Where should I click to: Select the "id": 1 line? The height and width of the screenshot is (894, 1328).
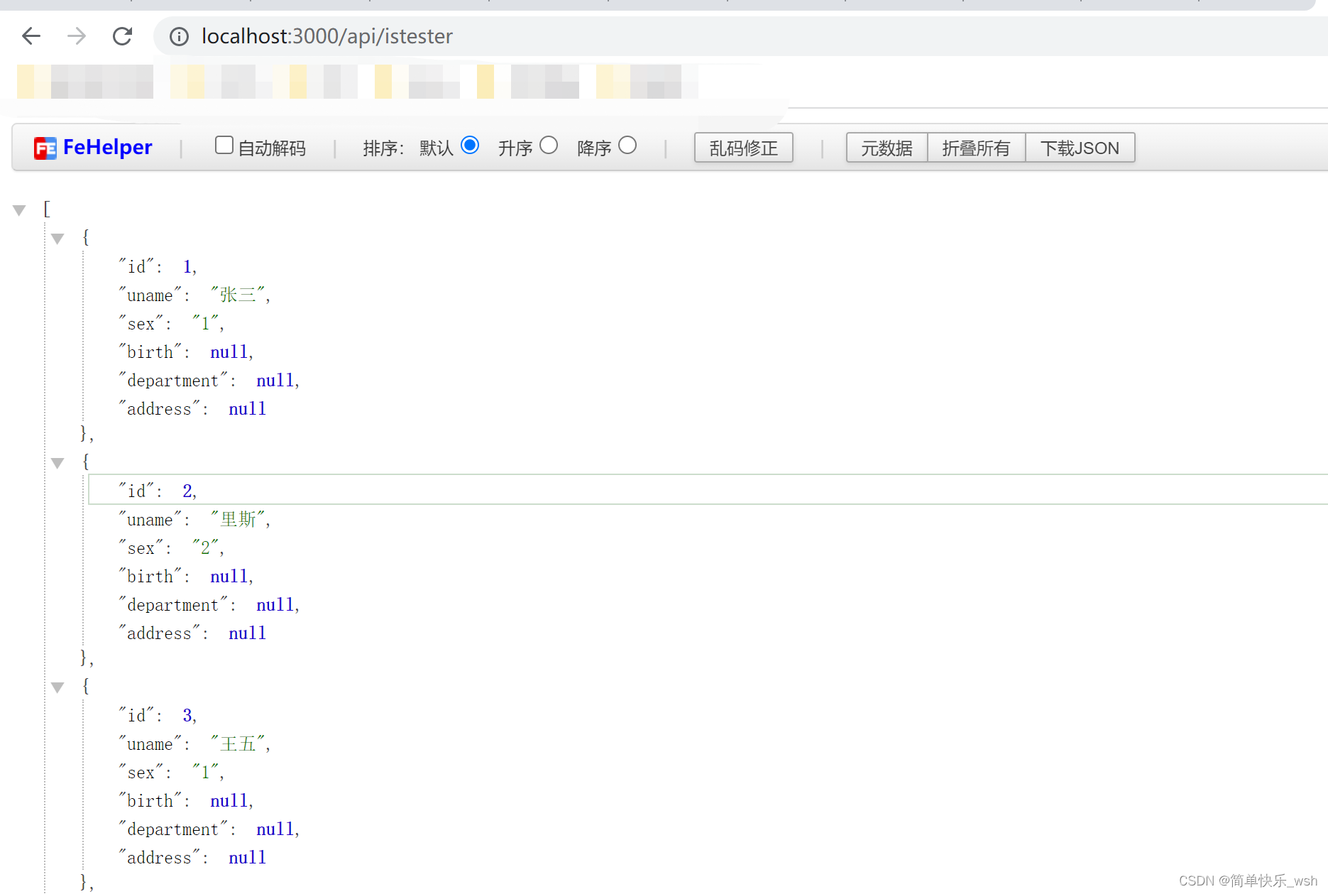158,266
